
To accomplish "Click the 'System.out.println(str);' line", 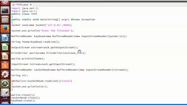I will (x=30, y=87).
